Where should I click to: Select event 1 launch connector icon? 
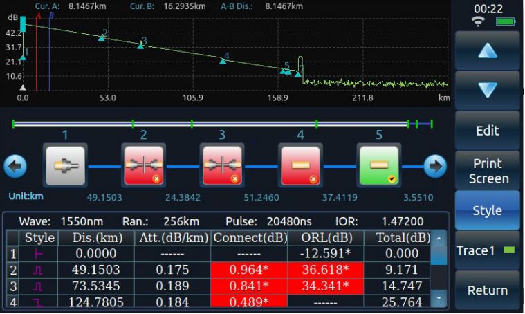[x=65, y=165]
